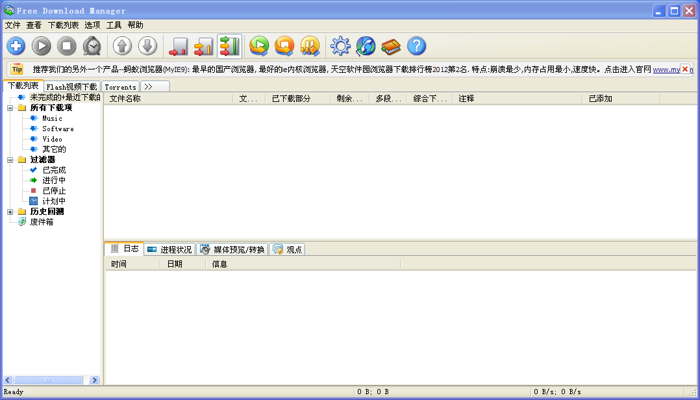
Task: Stop all downloads using the orange stop icon
Action: [284, 46]
